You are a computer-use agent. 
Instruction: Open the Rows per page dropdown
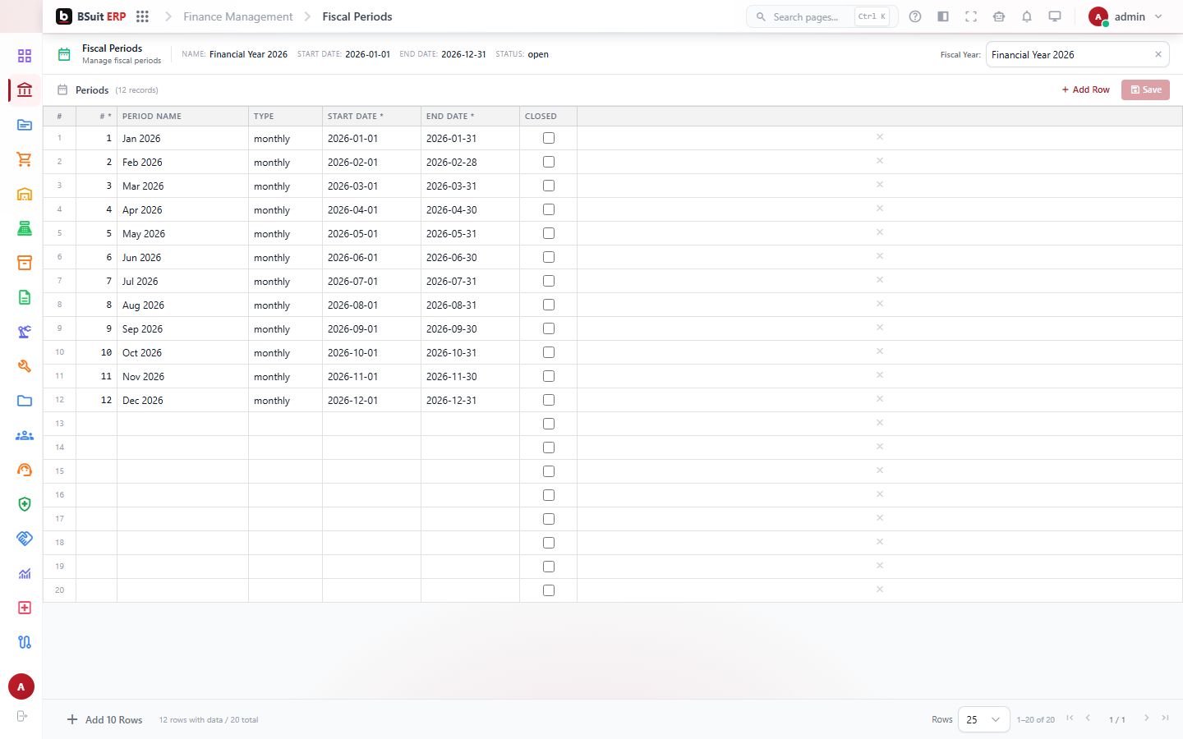coord(983,719)
